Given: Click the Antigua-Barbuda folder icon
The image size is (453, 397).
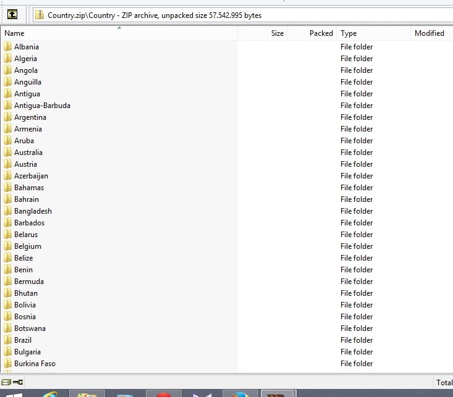Looking at the screenshot, I should (8, 106).
